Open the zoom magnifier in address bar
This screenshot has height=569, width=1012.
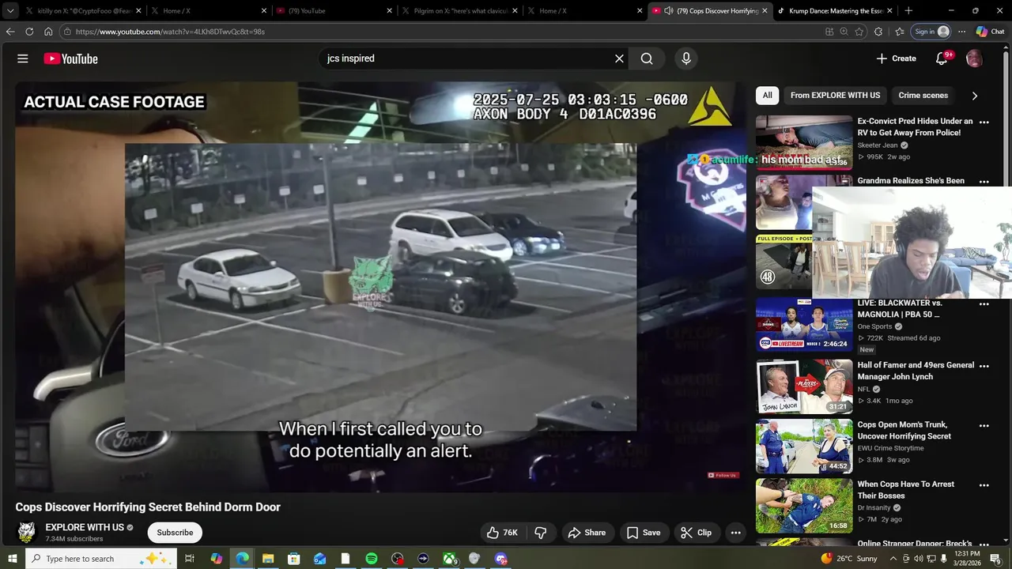click(844, 32)
